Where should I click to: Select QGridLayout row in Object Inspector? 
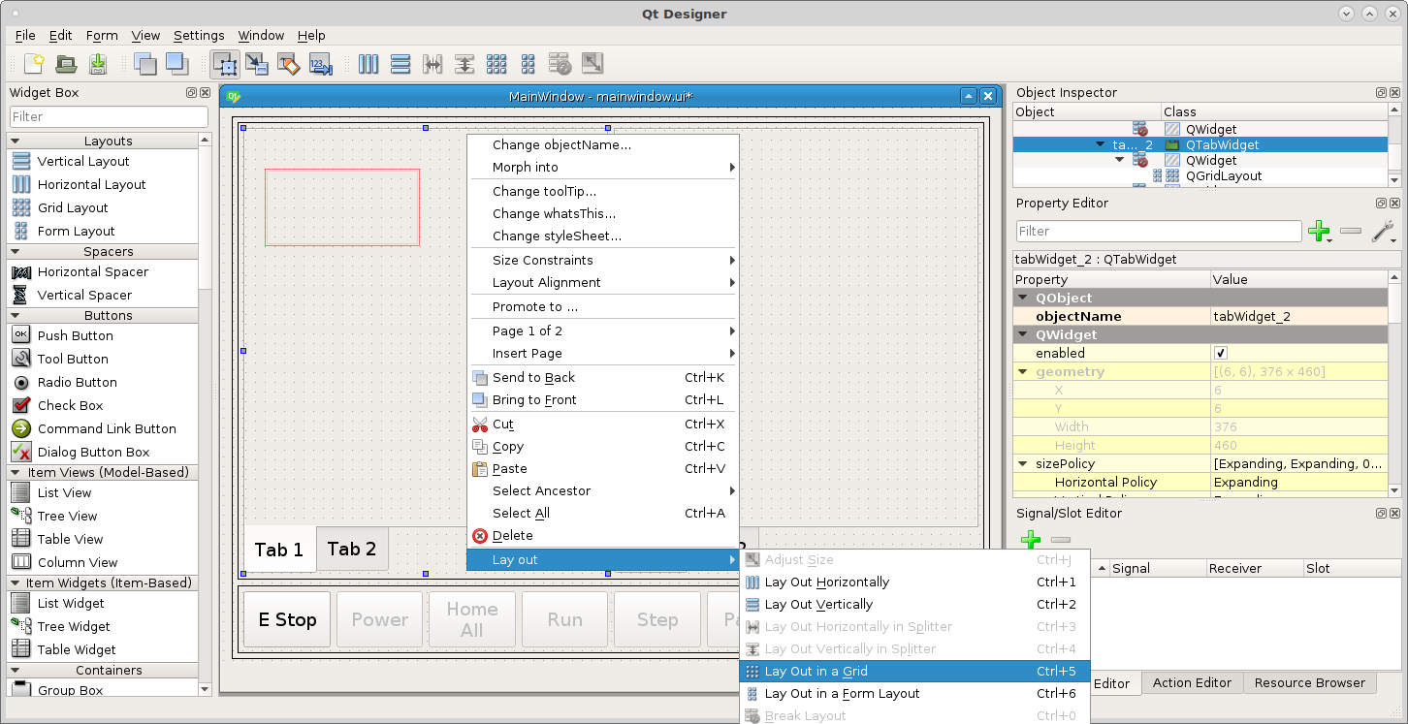tap(1200, 175)
